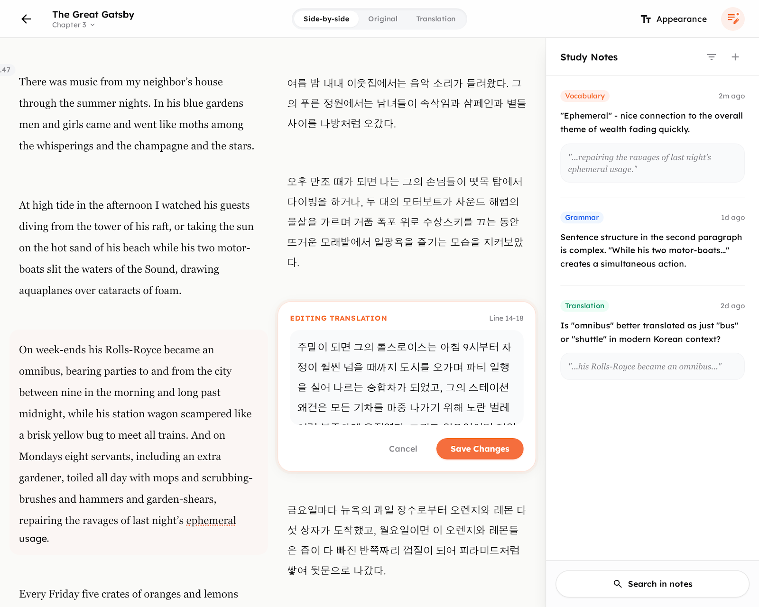Click the "EDITING TRANSLATION" header label
The width and height of the screenshot is (759, 607).
click(339, 318)
